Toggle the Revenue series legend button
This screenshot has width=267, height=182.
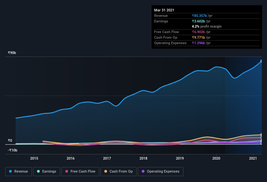(x=19, y=172)
